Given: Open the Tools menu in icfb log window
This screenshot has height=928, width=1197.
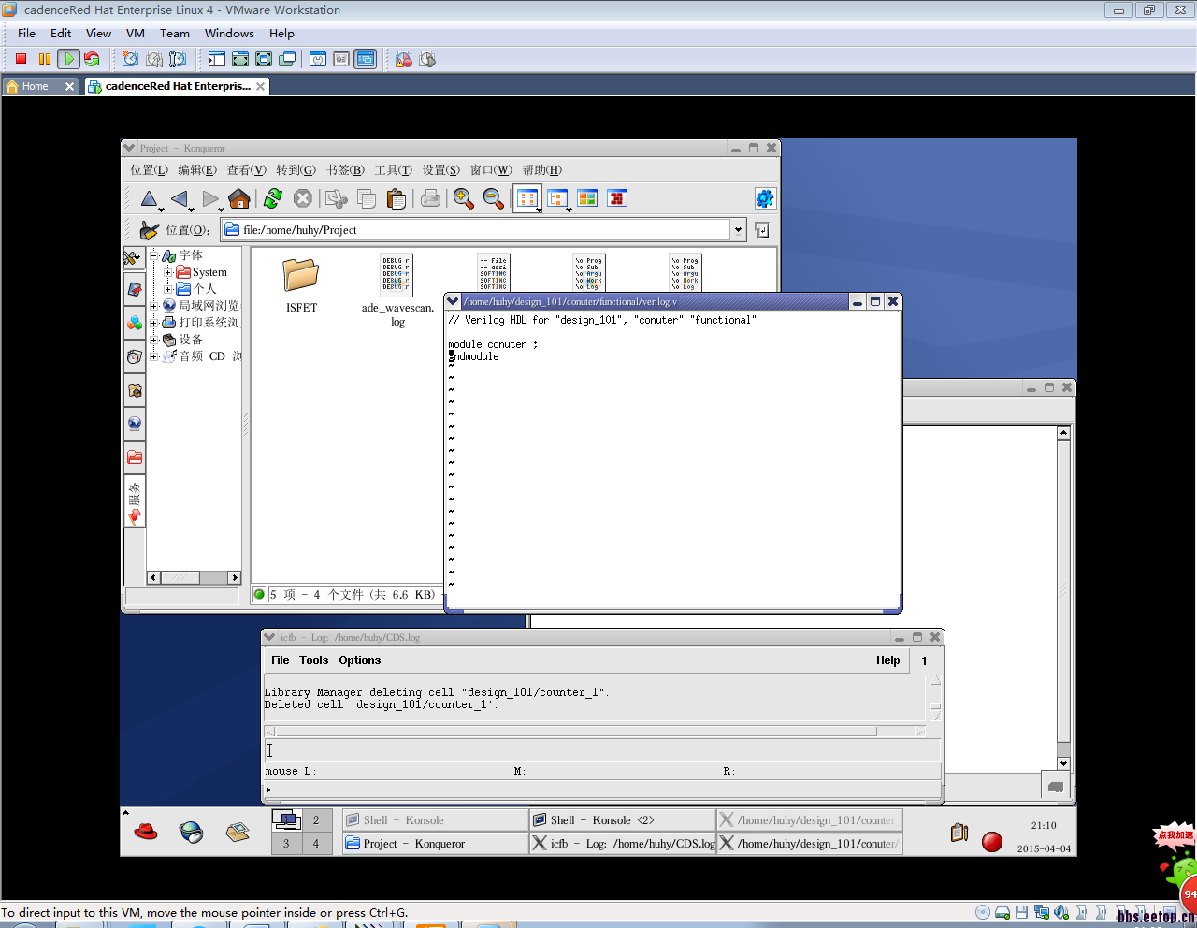Looking at the screenshot, I should tap(313, 660).
